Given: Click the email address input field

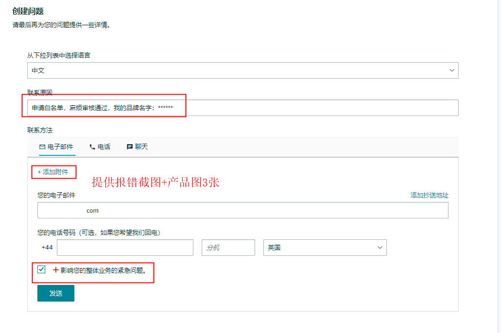Looking at the screenshot, I should tap(243, 210).
